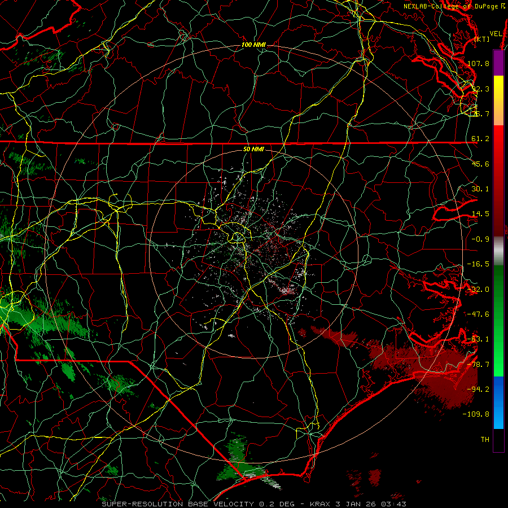The height and width of the screenshot is (508, 508).
Task: Pick the yellow segment of velocity color bar
Action: 498,100
